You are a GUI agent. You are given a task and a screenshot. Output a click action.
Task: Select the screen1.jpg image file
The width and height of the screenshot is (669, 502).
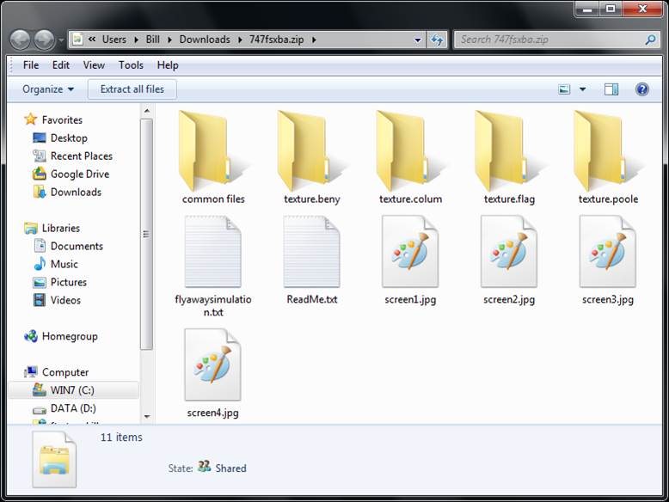(410, 252)
